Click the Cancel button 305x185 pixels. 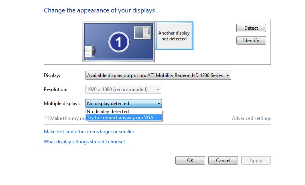point(223,160)
